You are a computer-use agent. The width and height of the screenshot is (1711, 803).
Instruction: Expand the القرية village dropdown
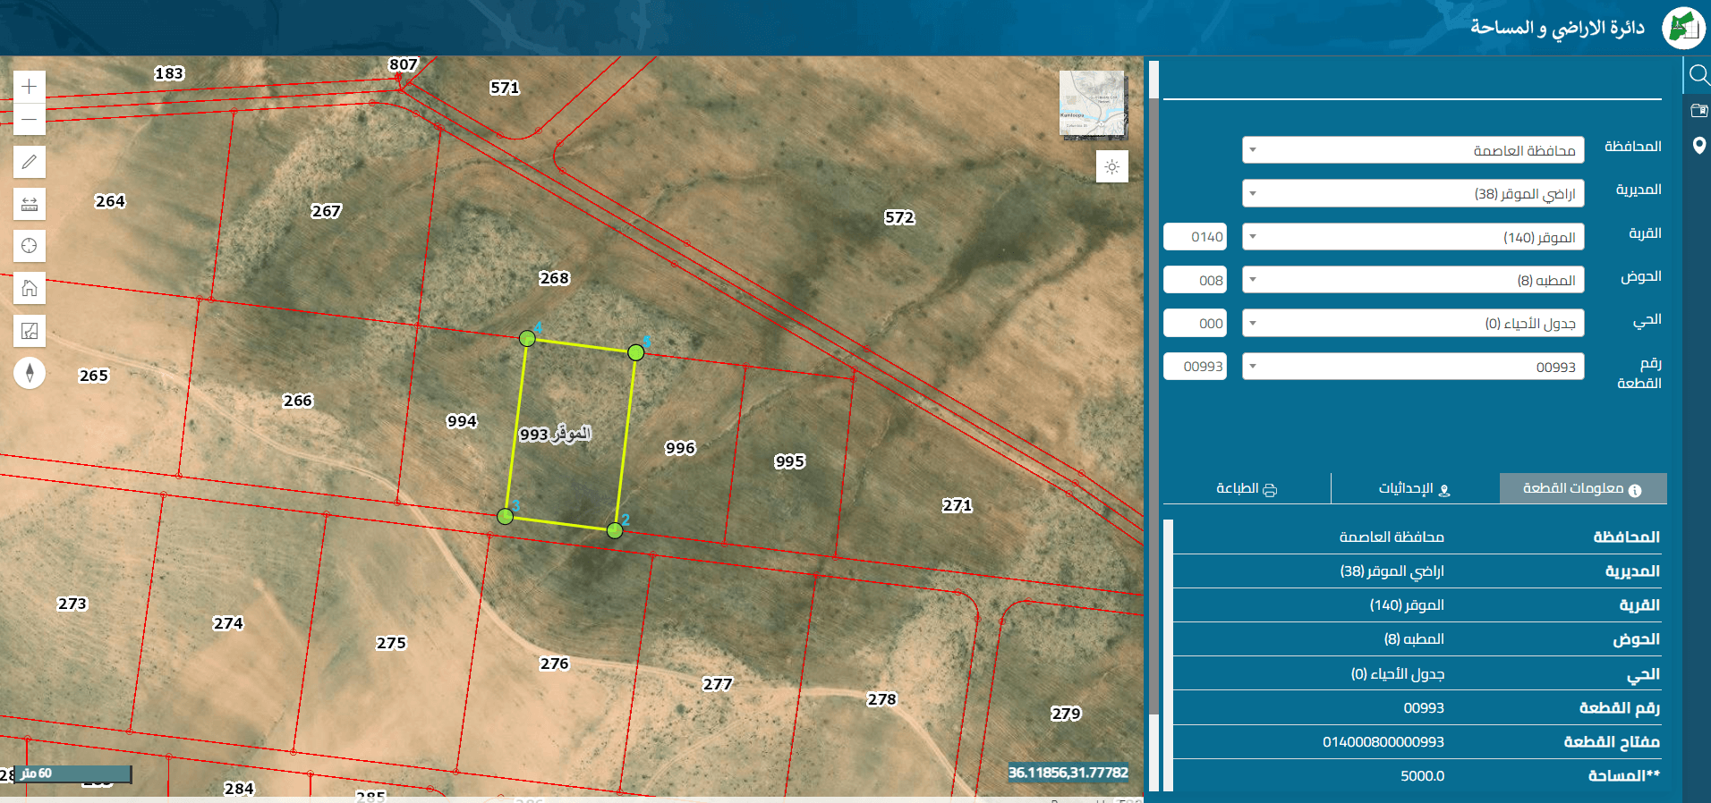(x=1413, y=237)
